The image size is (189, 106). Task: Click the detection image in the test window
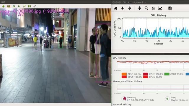coord(56,56)
